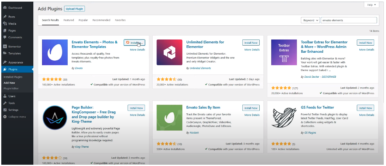Open the Toolbar Extras for Elementor title
Screen dimensions: 386x166
(324, 47)
